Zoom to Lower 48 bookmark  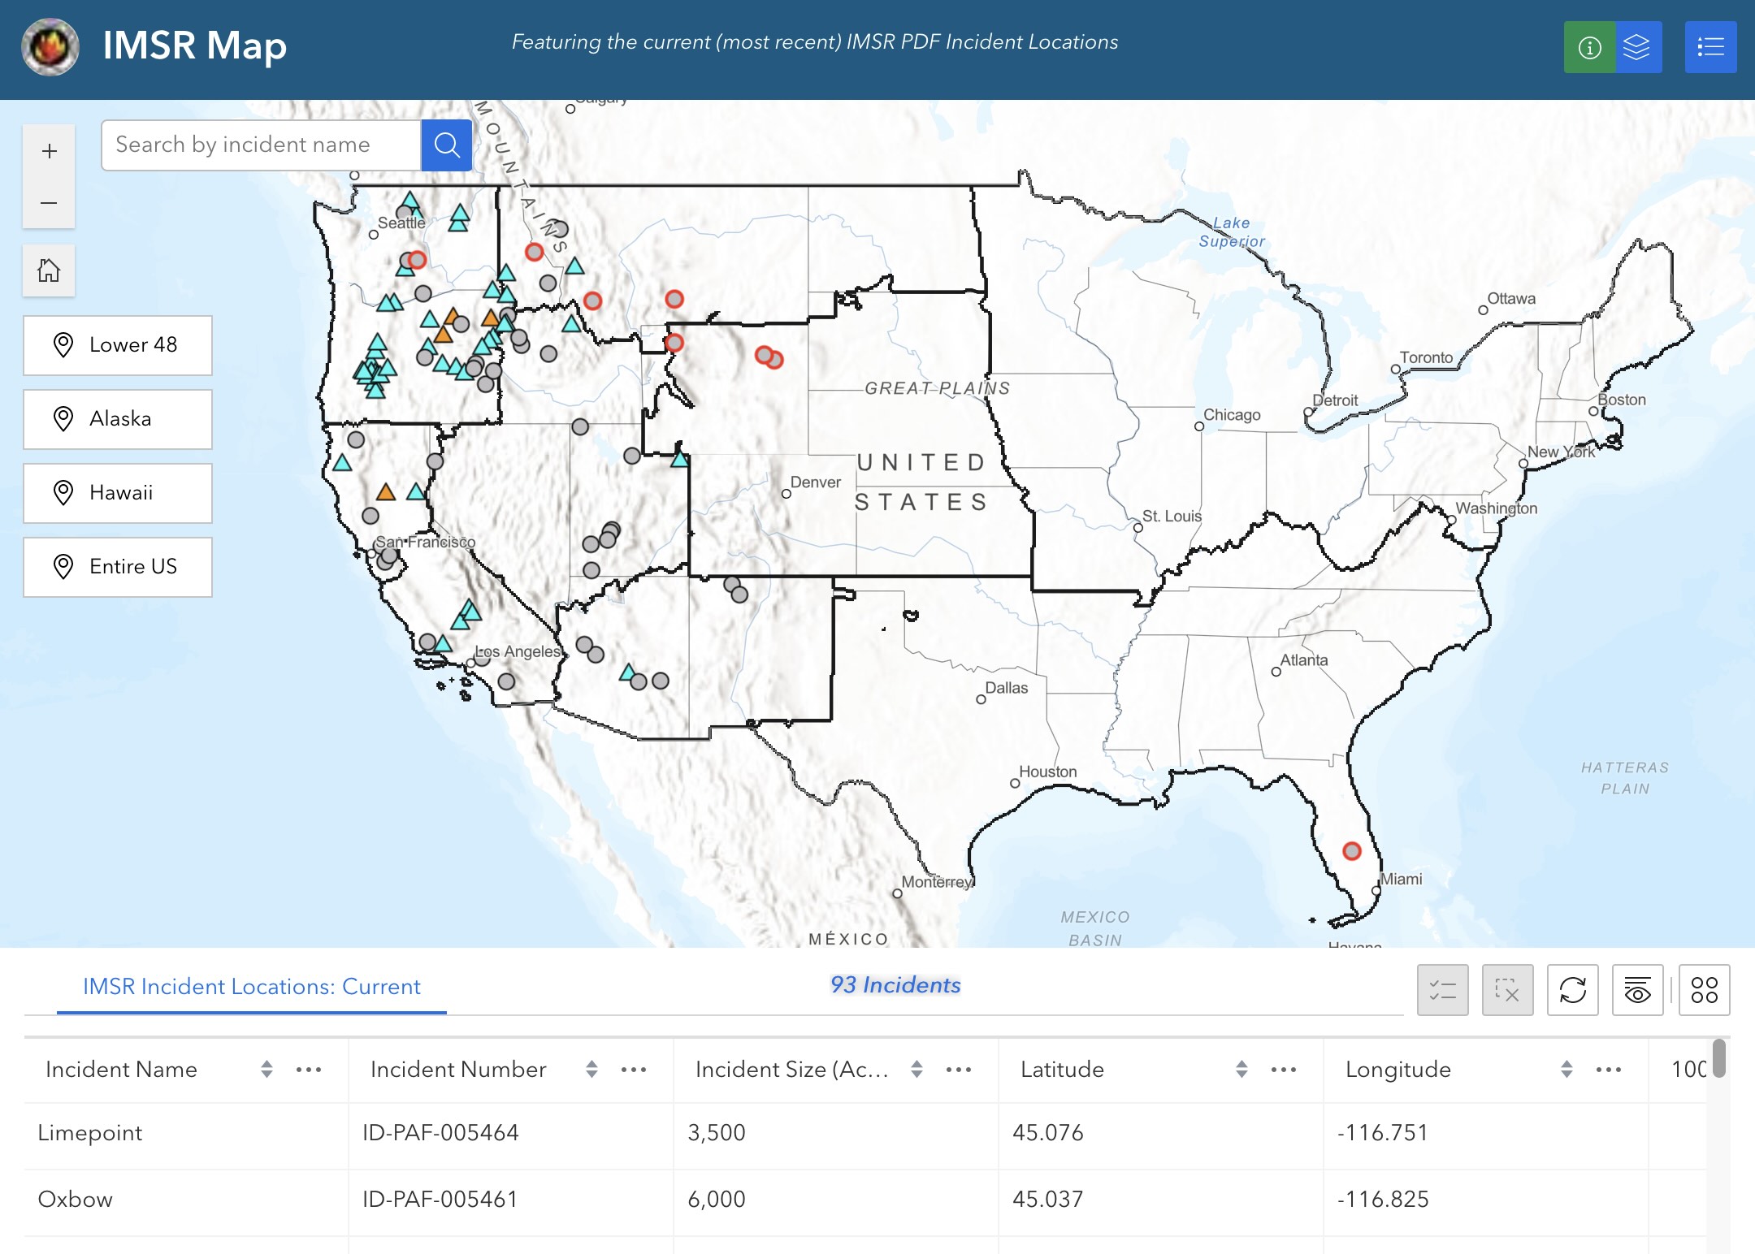click(x=118, y=345)
